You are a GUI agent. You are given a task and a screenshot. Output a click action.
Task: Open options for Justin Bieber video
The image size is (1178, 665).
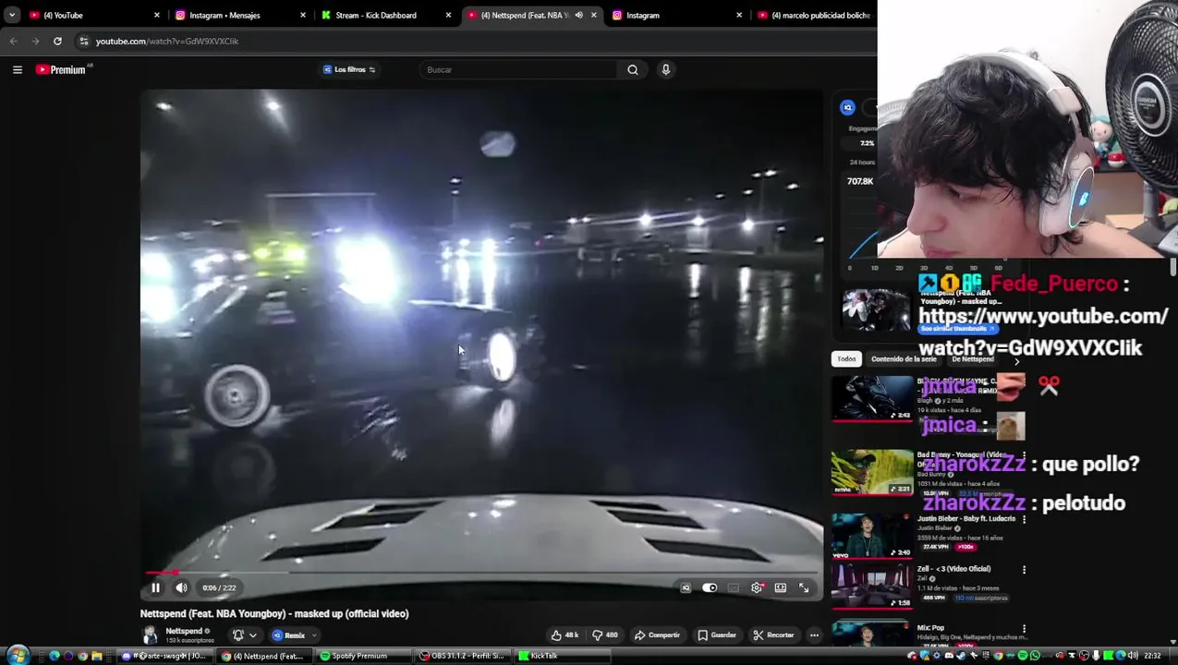(1024, 520)
